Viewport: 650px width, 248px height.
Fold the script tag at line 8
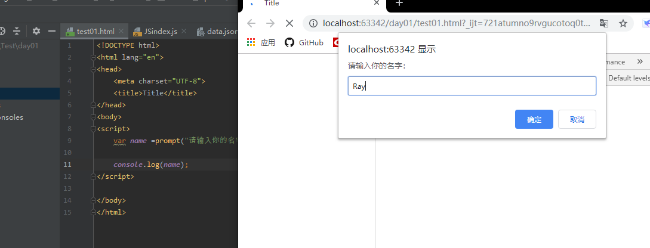[93, 129]
